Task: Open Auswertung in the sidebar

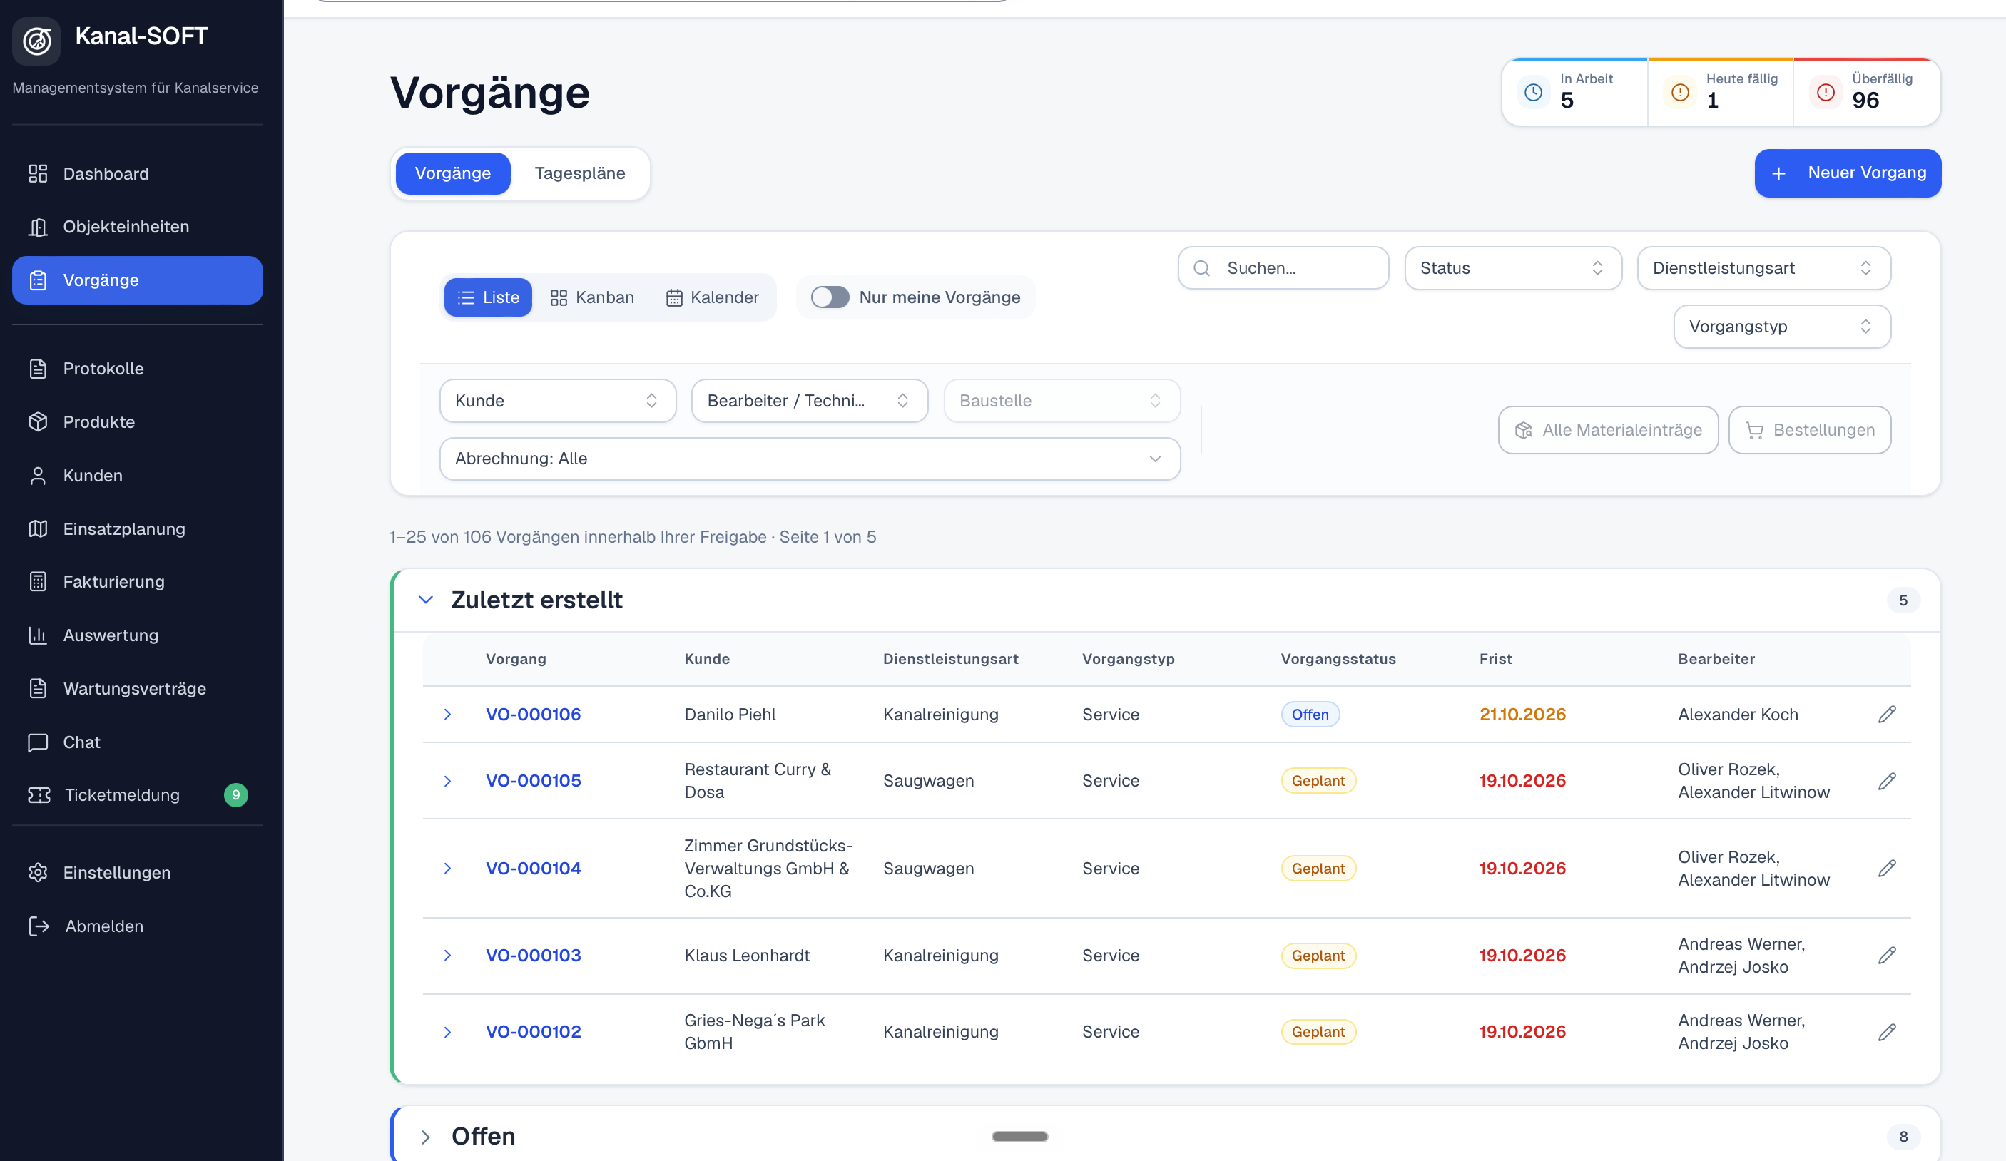Action: pos(137,635)
